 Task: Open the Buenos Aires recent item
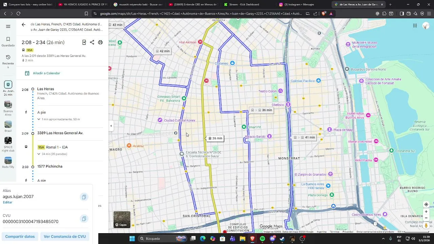point(8,108)
